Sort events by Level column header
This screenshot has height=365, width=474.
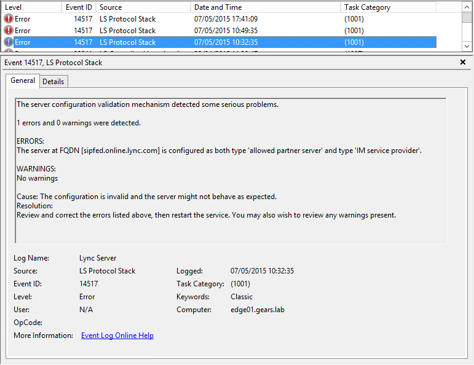click(31, 7)
